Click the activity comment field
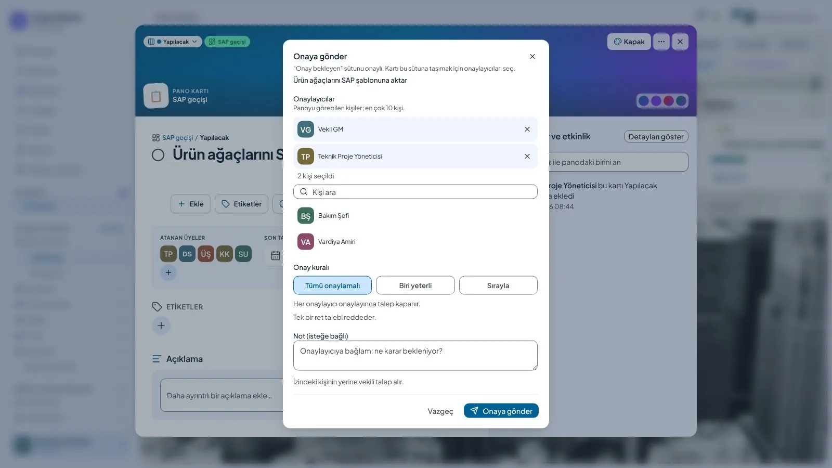The height and width of the screenshot is (468, 832). pos(618,162)
